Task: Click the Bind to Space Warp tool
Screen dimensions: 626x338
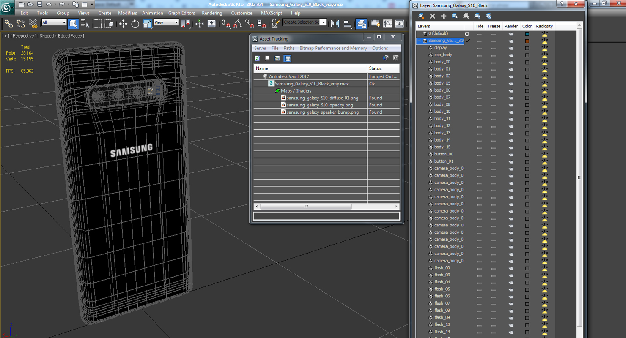Action: click(x=33, y=24)
